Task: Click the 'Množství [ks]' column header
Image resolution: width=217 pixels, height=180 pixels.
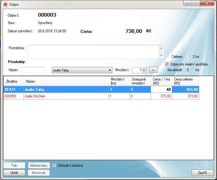Action: [x=119, y=81]
